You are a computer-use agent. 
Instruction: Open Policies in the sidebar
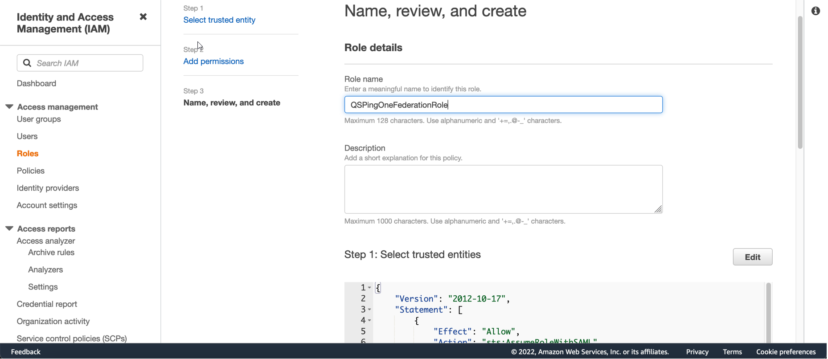(31, 171)
